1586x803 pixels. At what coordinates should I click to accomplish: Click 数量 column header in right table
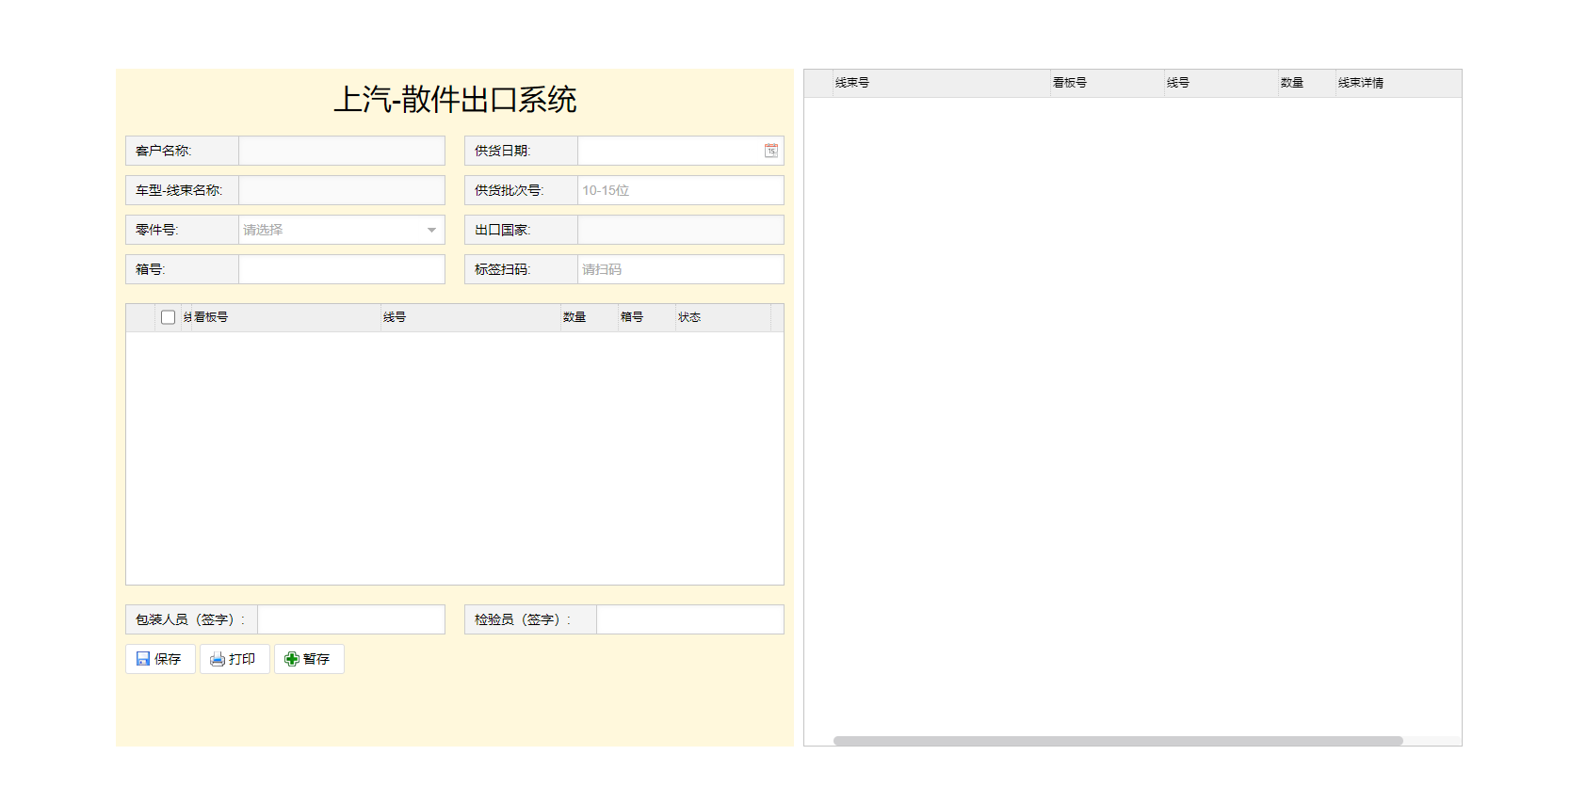tap(1307, 83)
